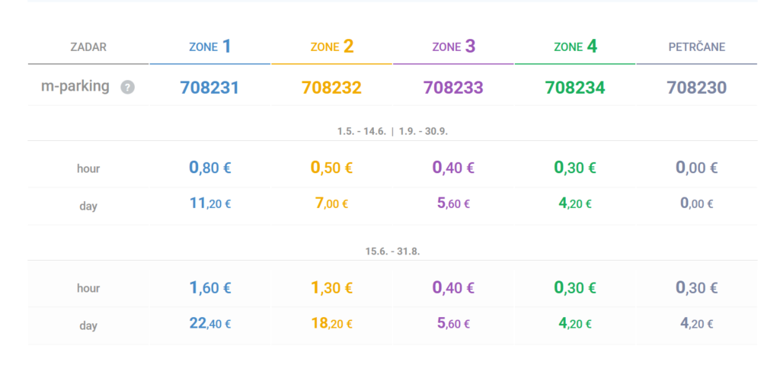Click m-parking number 708232

331,88
